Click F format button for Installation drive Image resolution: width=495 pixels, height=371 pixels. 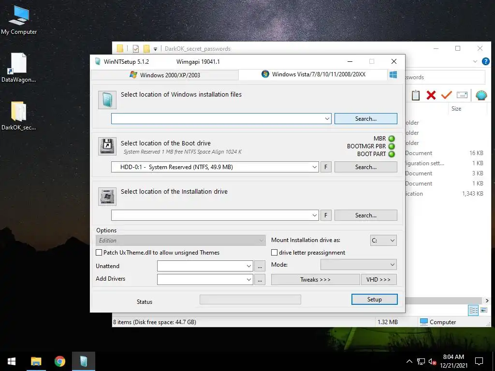[x=326, y=215]
